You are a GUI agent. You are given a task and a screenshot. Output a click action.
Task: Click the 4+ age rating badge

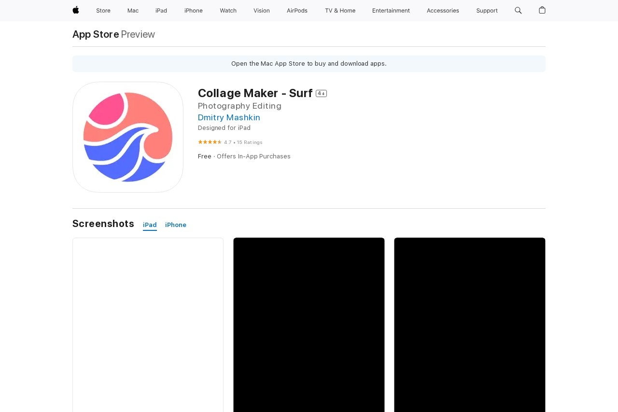coord(321,94)
